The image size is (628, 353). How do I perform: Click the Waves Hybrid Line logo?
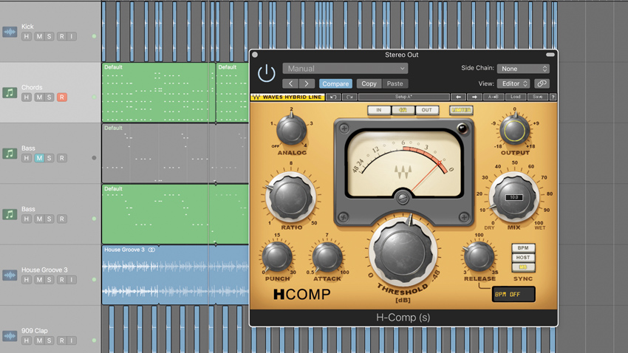[287, 97]
